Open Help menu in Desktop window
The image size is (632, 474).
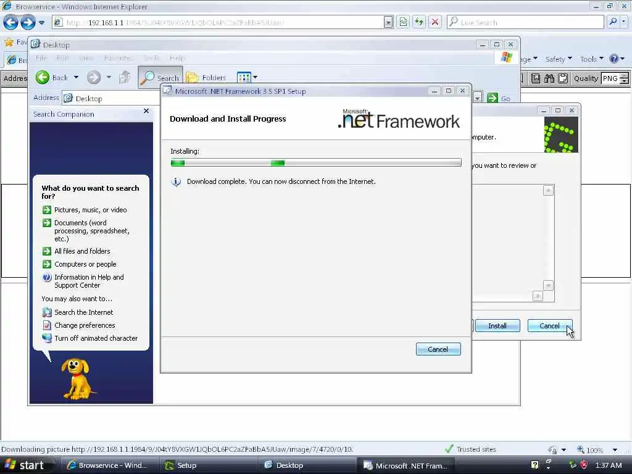click(177, 58)
